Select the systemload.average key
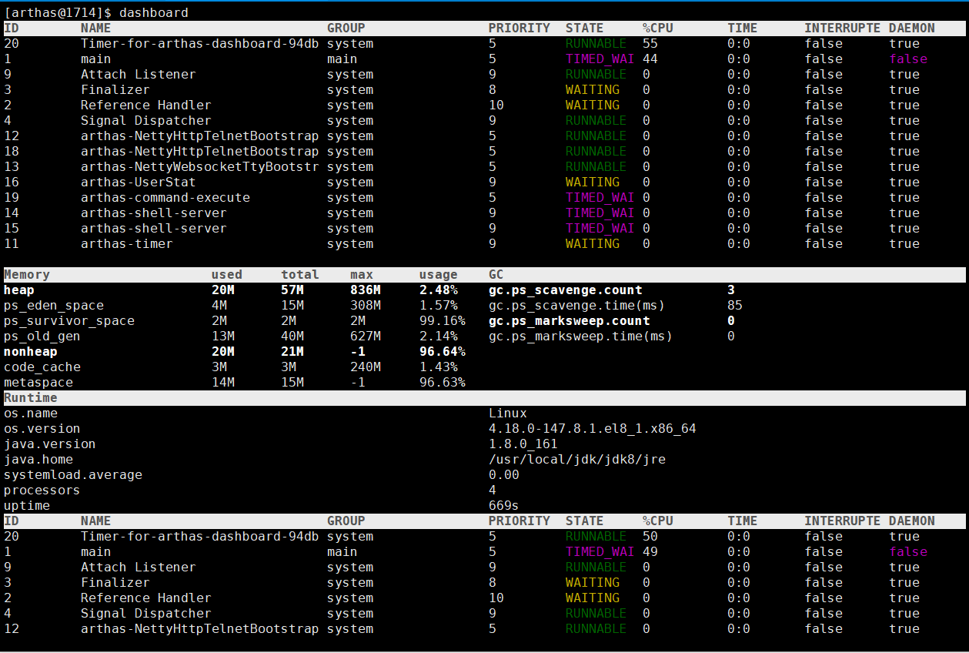The image size is (969, 653). 73,475
